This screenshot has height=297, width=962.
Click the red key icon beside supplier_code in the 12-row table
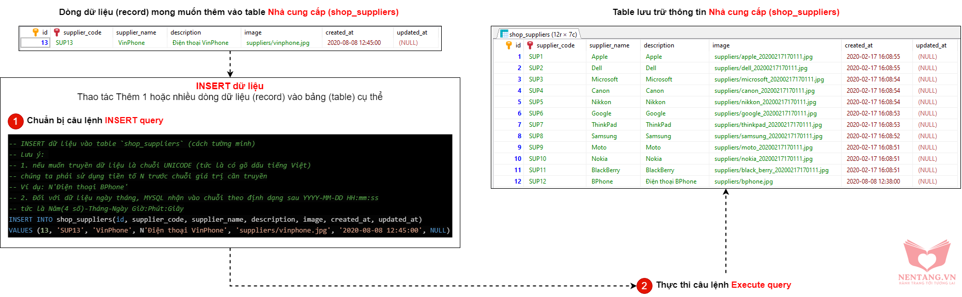(x=530, y=45)
